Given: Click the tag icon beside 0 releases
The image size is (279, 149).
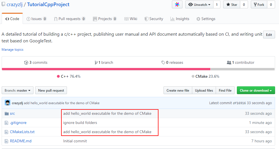Looking at the screenshot, I should [163, 62].
